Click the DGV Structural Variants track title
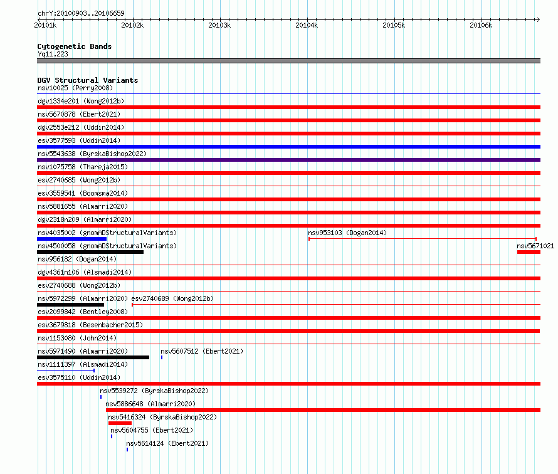Viewport: 558px width, 474px height. click(x=88, y=80)
